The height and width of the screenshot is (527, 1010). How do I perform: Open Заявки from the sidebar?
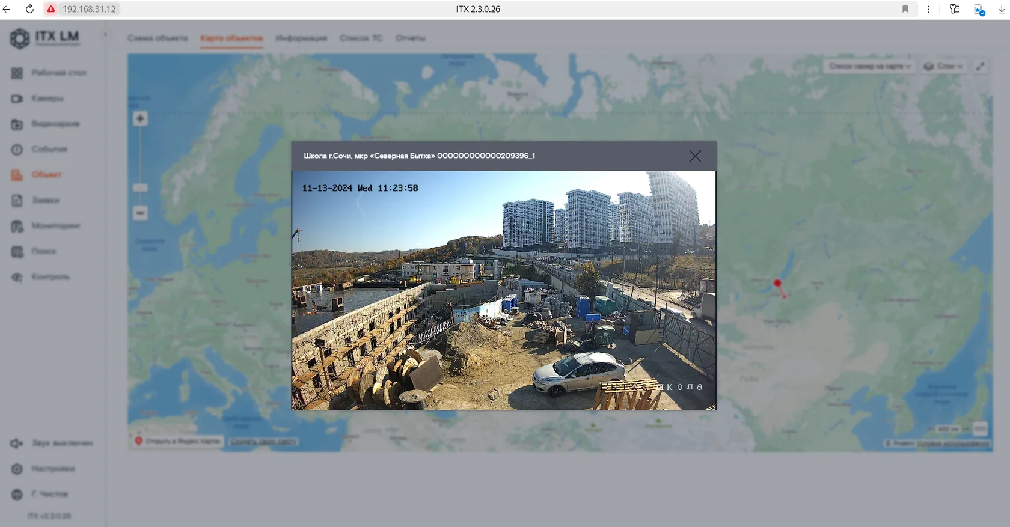[x=45, y=200]
